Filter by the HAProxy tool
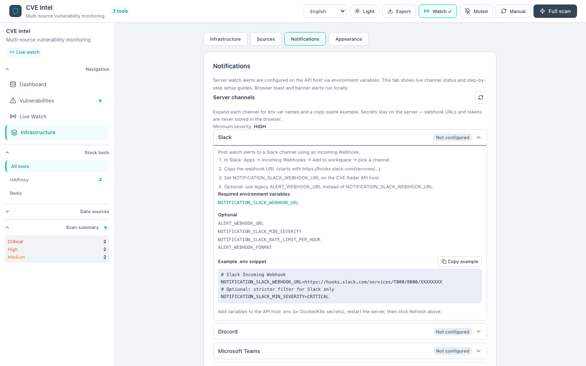Image resolution: width=586 pixels, height=366 pixels. click(57, 180)
